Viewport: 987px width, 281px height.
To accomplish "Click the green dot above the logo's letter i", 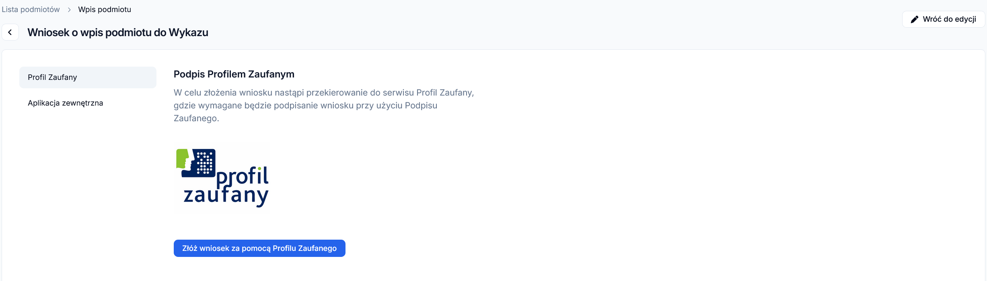I will (x=259, y=169).
